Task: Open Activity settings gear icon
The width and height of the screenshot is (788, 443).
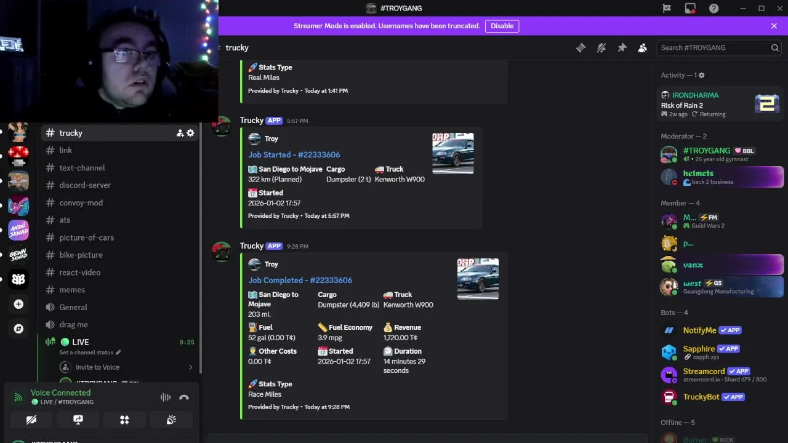Action: pyautogui.click(x=701, y=75)
